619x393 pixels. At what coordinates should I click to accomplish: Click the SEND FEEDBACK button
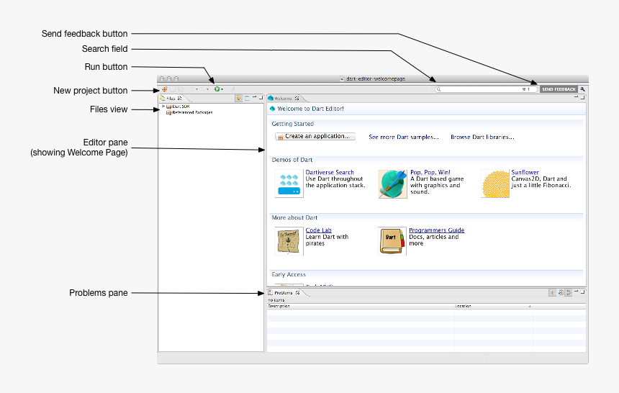[559, 89]
